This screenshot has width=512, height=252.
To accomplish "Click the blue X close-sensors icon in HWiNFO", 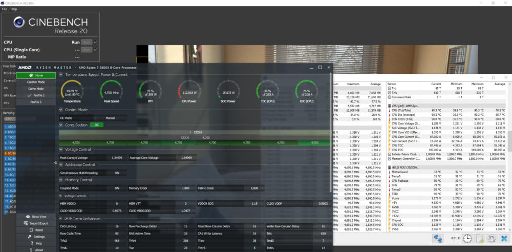I will [x=504, y=239].
